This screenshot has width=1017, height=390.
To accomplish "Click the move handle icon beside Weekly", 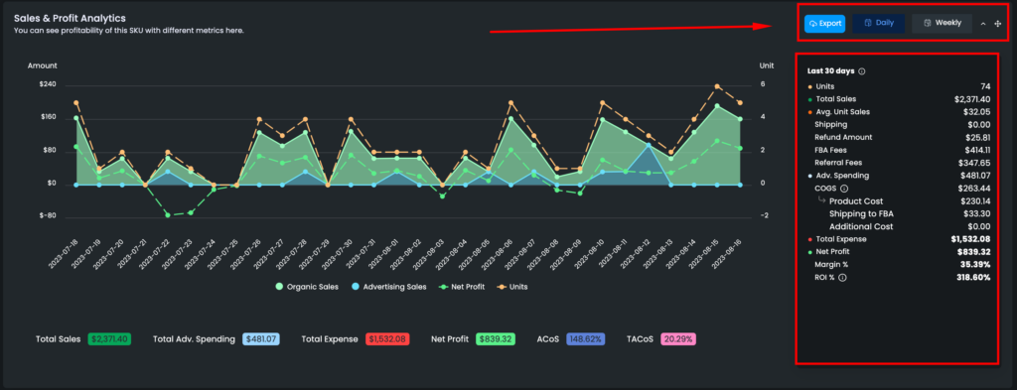I will pos(997,24).
